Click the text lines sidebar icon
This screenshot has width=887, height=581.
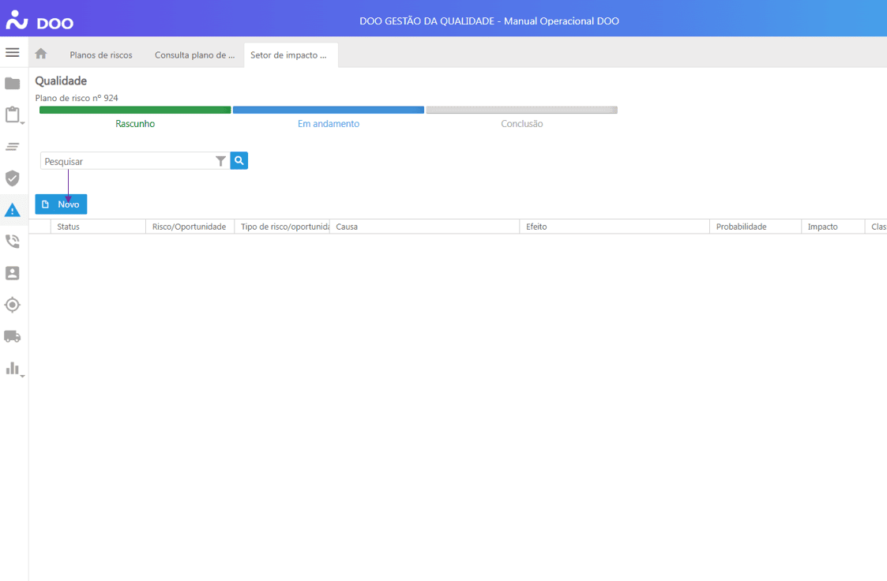click(x=13, y=147)
